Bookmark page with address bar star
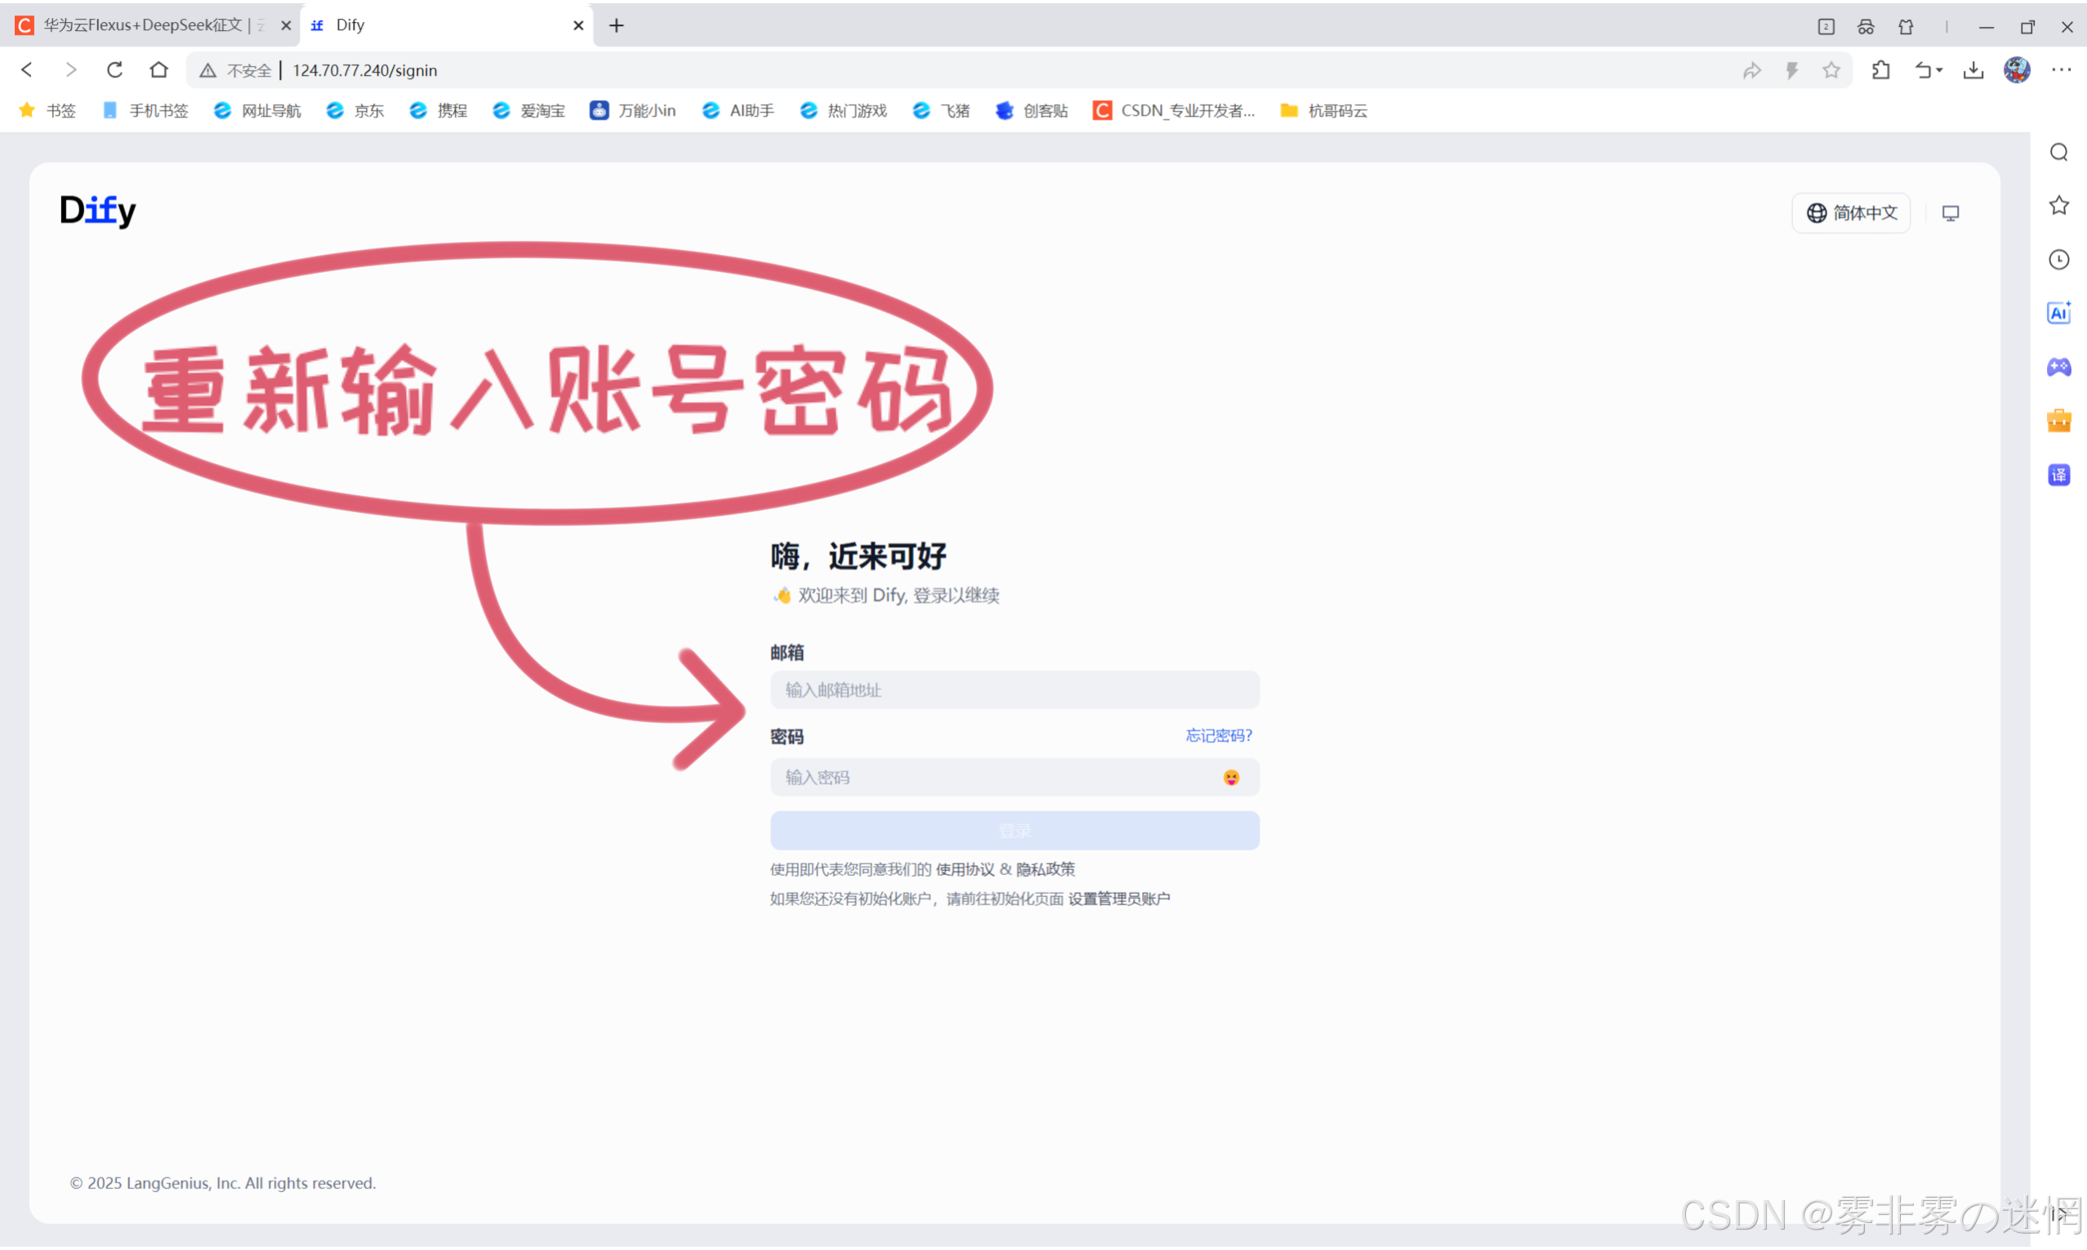The width and height of the screenshot is (2087, 1250). coord(1831,70)
